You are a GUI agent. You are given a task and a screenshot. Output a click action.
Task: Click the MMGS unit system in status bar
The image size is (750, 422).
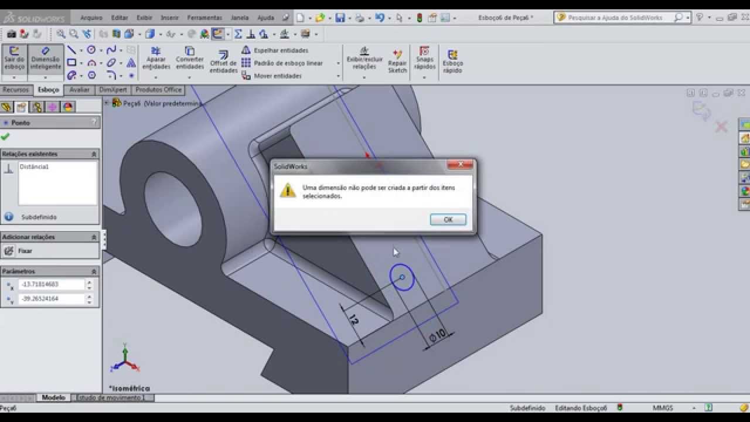click(x=663, y=407)
